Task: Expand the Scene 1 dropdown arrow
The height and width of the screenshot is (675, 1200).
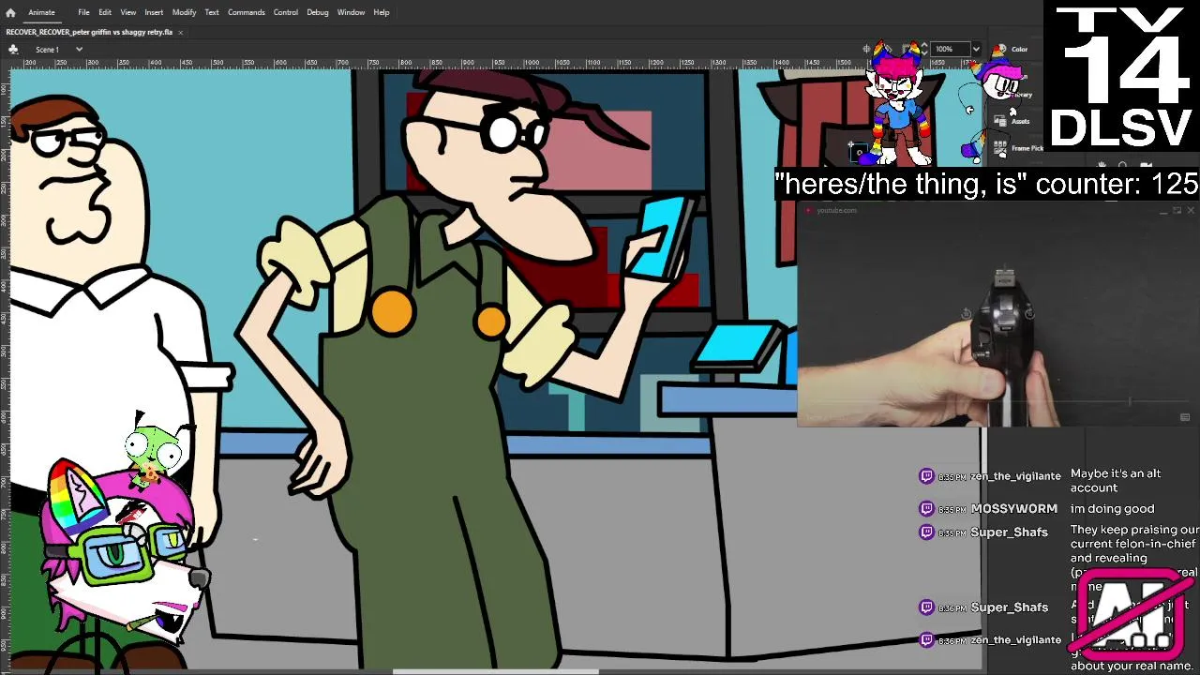Action: 79,49
